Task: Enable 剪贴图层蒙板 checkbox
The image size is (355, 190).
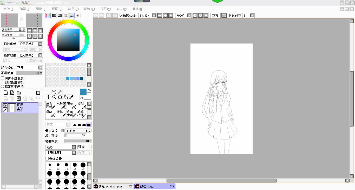Action: coord(3,82)
